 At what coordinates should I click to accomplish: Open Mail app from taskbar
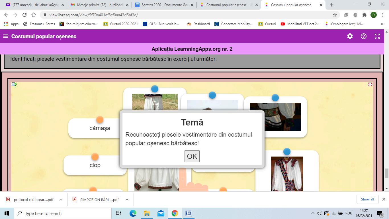pyautogui.click(x=161, y=213)
